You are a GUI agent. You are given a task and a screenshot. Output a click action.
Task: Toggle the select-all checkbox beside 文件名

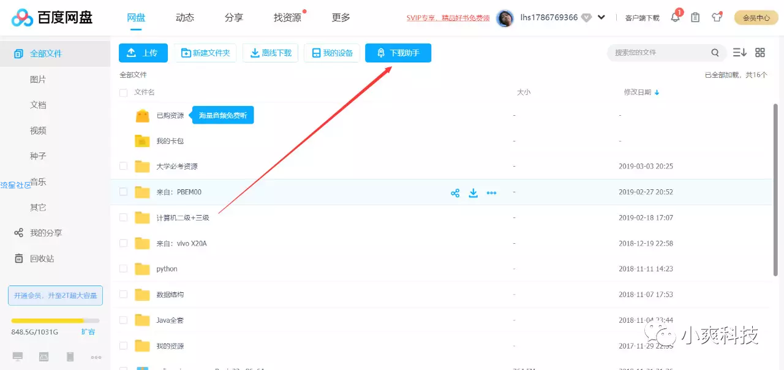124,92
